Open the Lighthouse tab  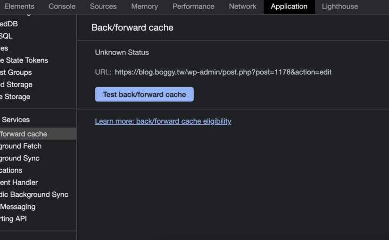[x=339, y=7]
